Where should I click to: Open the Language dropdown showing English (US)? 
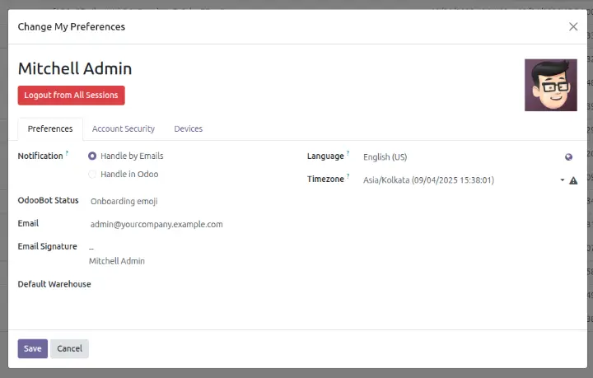point(457,156)
